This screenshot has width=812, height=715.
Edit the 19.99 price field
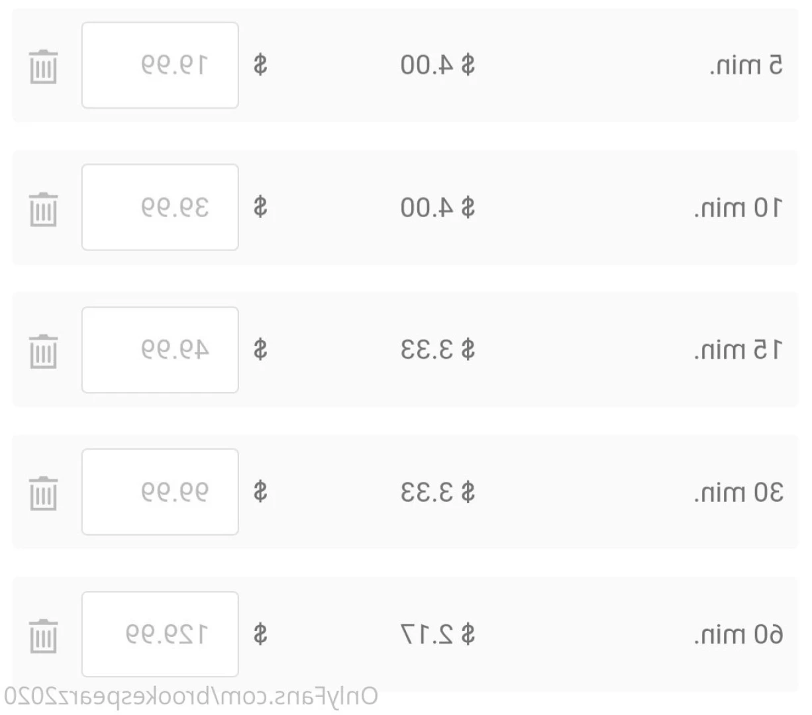160,66
